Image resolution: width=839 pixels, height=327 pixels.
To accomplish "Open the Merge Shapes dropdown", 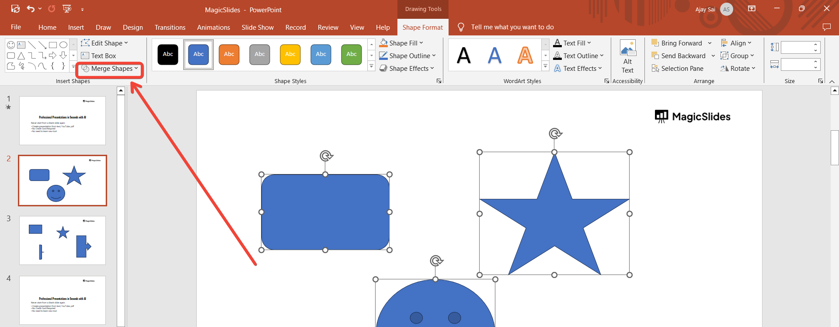I will 110,69.
